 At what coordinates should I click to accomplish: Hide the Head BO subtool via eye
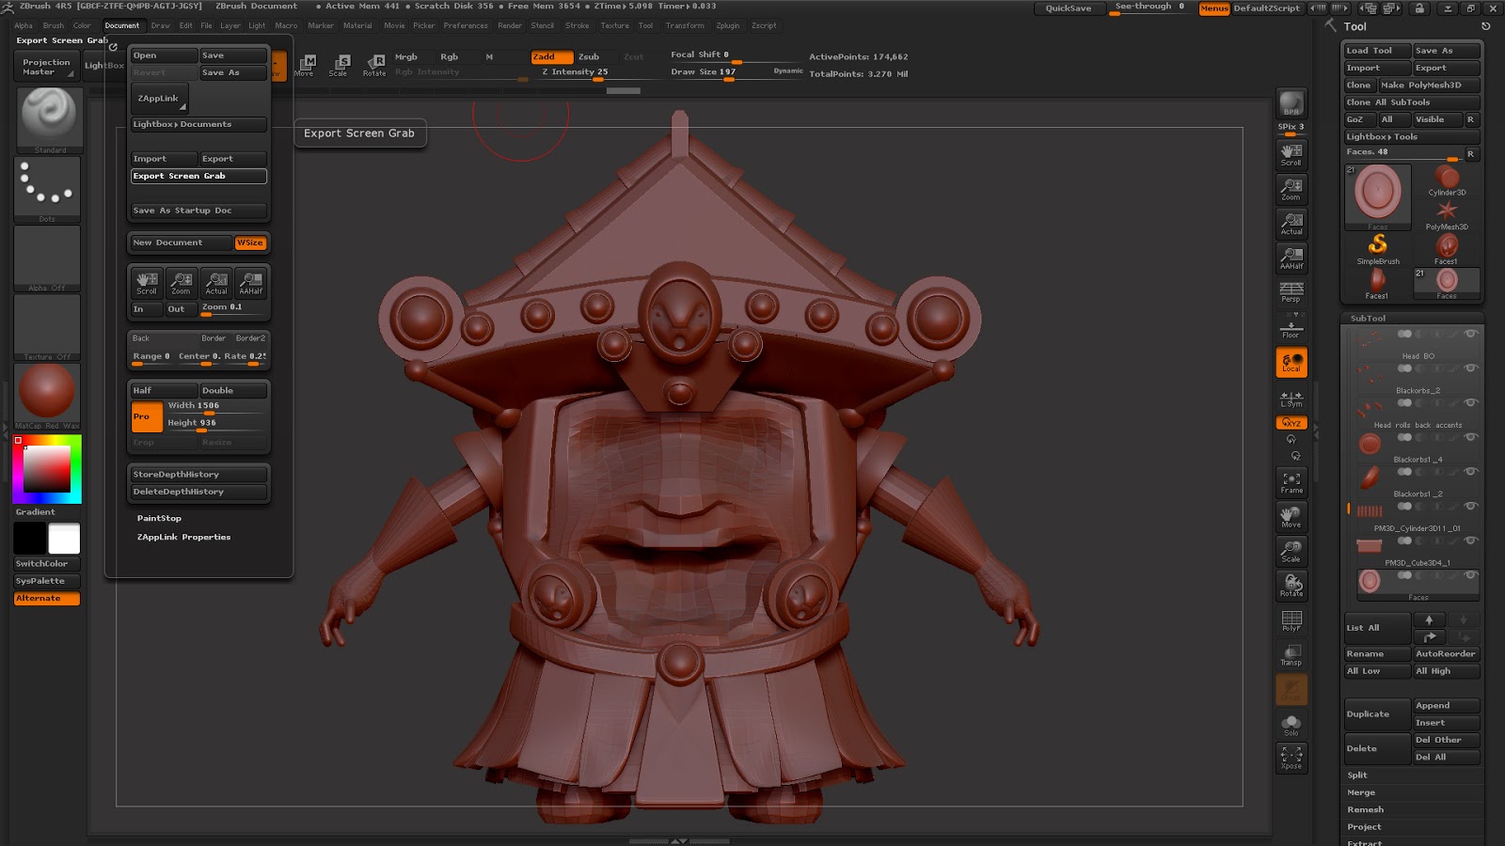pyautogui.click(x=1471, y=334)
